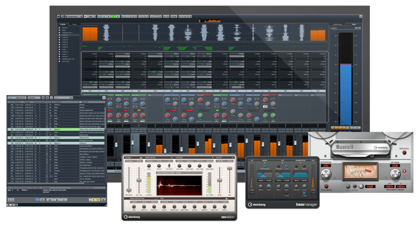Screen dimensions: 420x228
Task: Turn the Mains Freq knob in Bassmanager
Action: click(261, 187)
